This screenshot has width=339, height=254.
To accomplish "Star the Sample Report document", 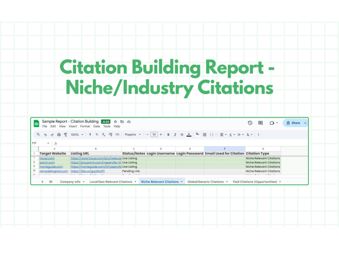I will [116, 122].
